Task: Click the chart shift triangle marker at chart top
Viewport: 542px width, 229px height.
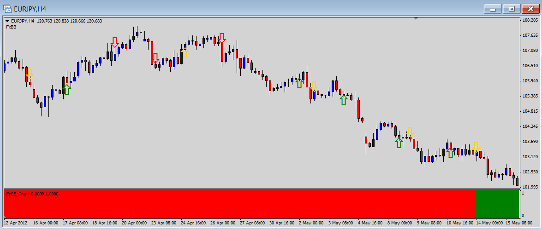Action: (x=416, y=19)
